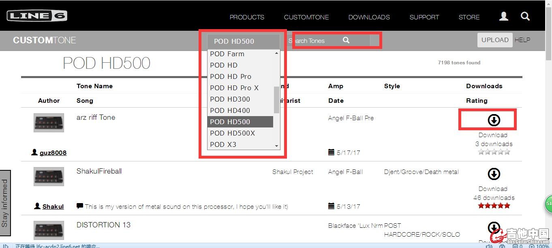Expand the POD HD500 device dropdown
Image resolution: width=552 pixels, height=248 pixels.
[x=243, y=41]
